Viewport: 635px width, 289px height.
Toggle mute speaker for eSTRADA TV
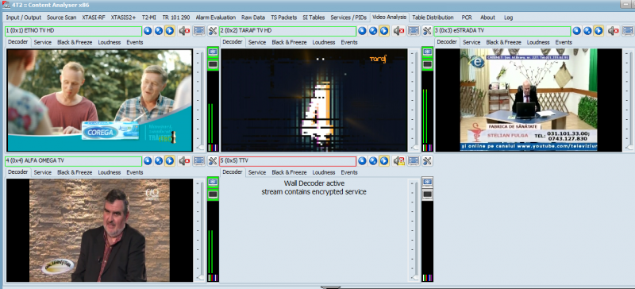click(614, 31)
